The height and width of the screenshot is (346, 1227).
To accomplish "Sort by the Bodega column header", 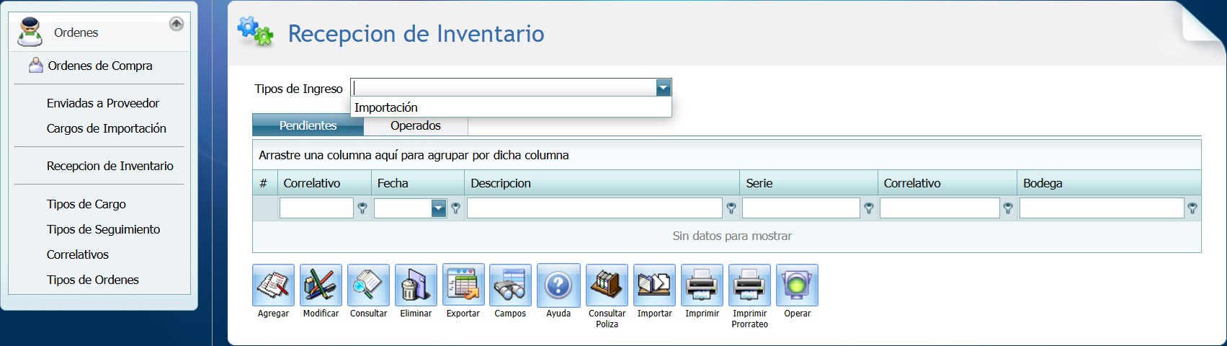I will [x=1110, y=183].
